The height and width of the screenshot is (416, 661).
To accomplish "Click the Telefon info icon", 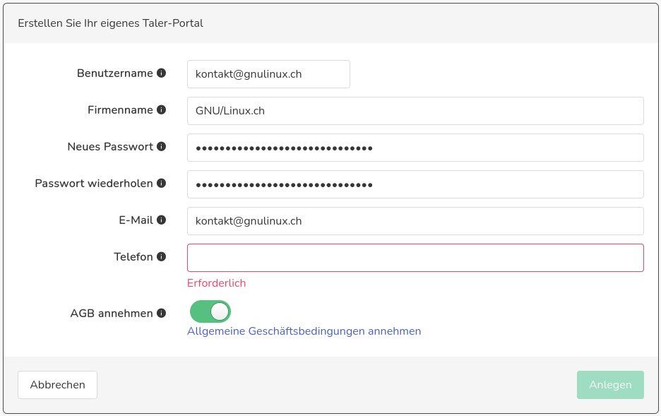I will 161,257.
